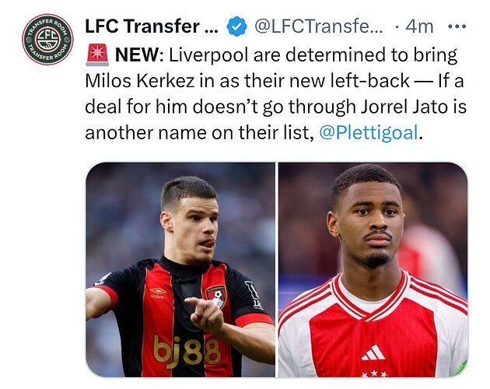The width and height of the screenshot is (490, 389).
Task: Open the LFC Transfer Room profile avatar
Action: click(x=47, y=38)
